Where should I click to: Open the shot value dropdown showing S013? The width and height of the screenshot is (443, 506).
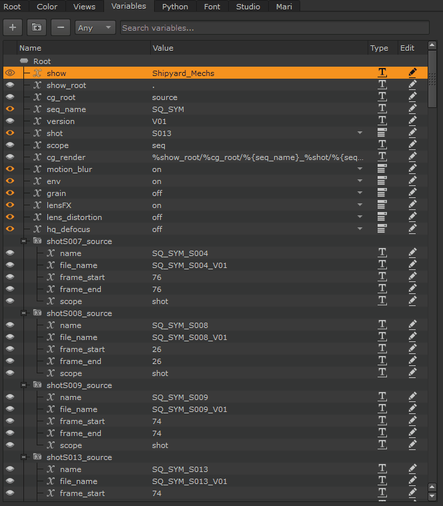360,133
